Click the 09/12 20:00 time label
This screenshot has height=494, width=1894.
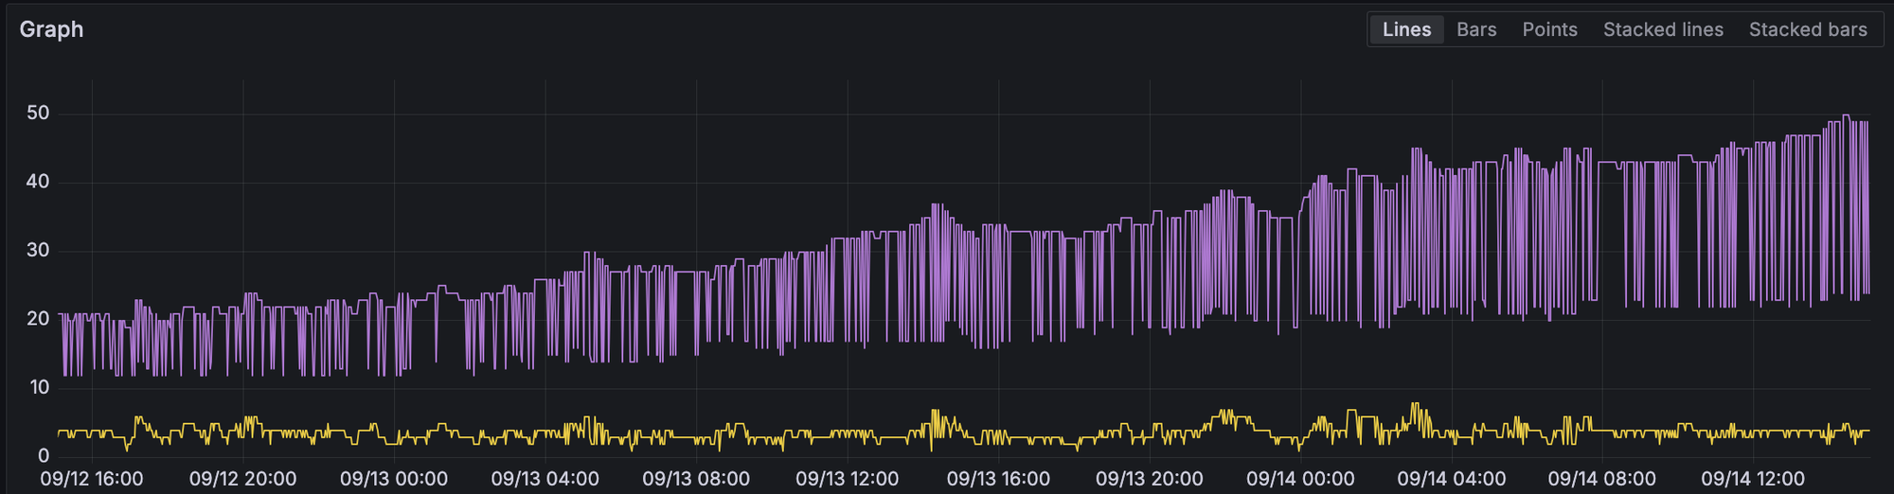(242, 479)
